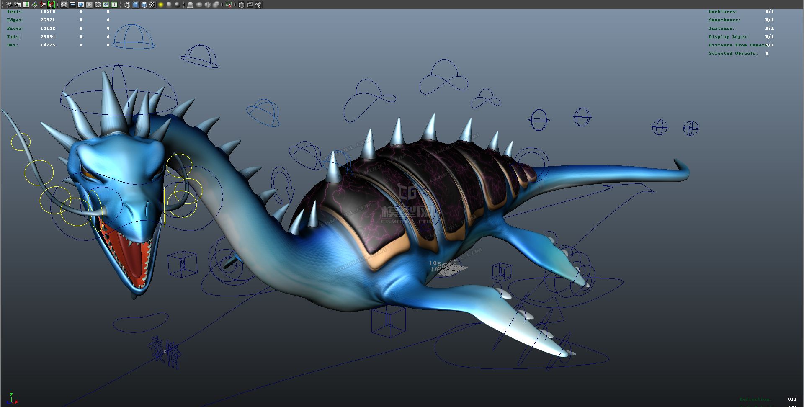Enable Use All Lights yellow bulb

point(161,5)
